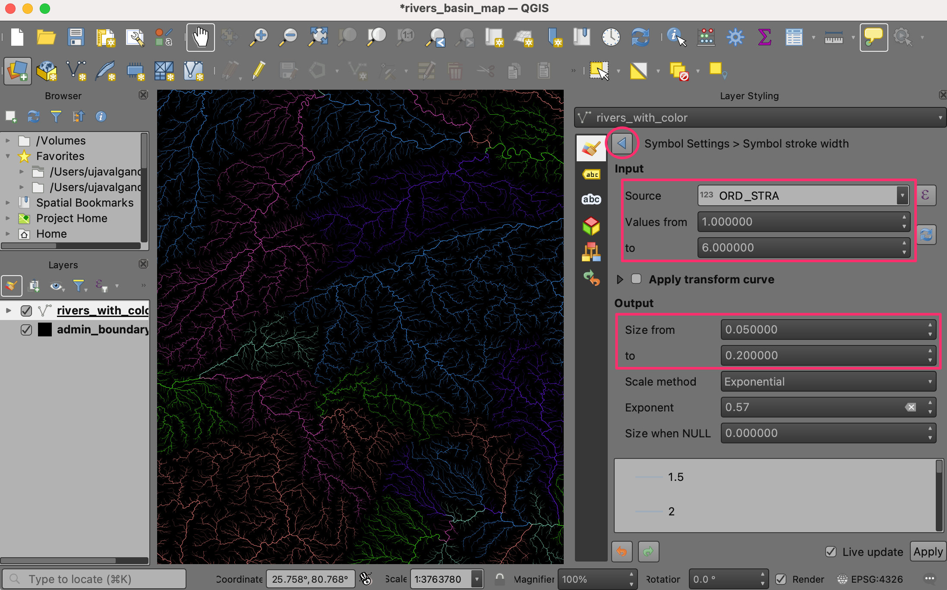The height and width of the screenshot is (590, 947).
Task: Click the expression epsilon button beside Source
Action: point(925,195)
